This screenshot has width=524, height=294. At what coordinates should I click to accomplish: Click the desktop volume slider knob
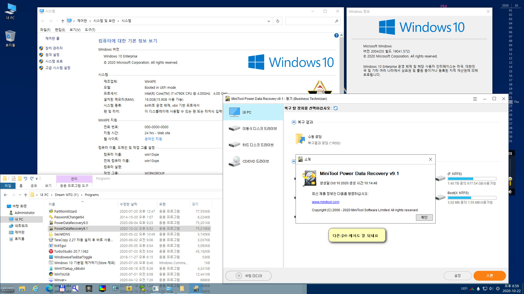tap(510, 179)
